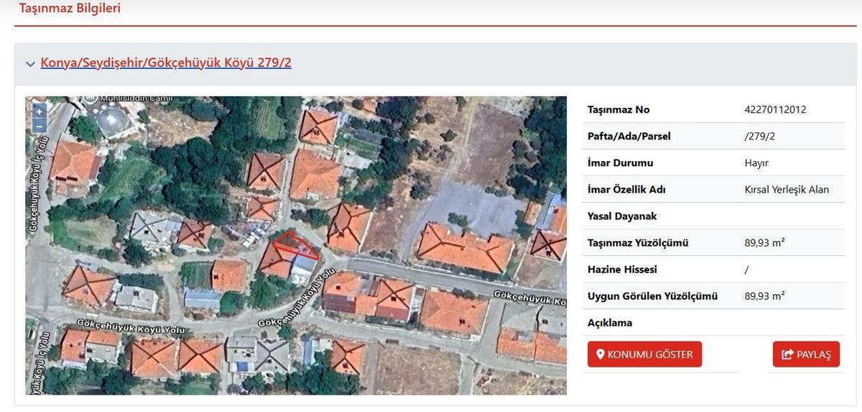Zoom out on the parcel map

pyautogui.click(x=40, y=127)
